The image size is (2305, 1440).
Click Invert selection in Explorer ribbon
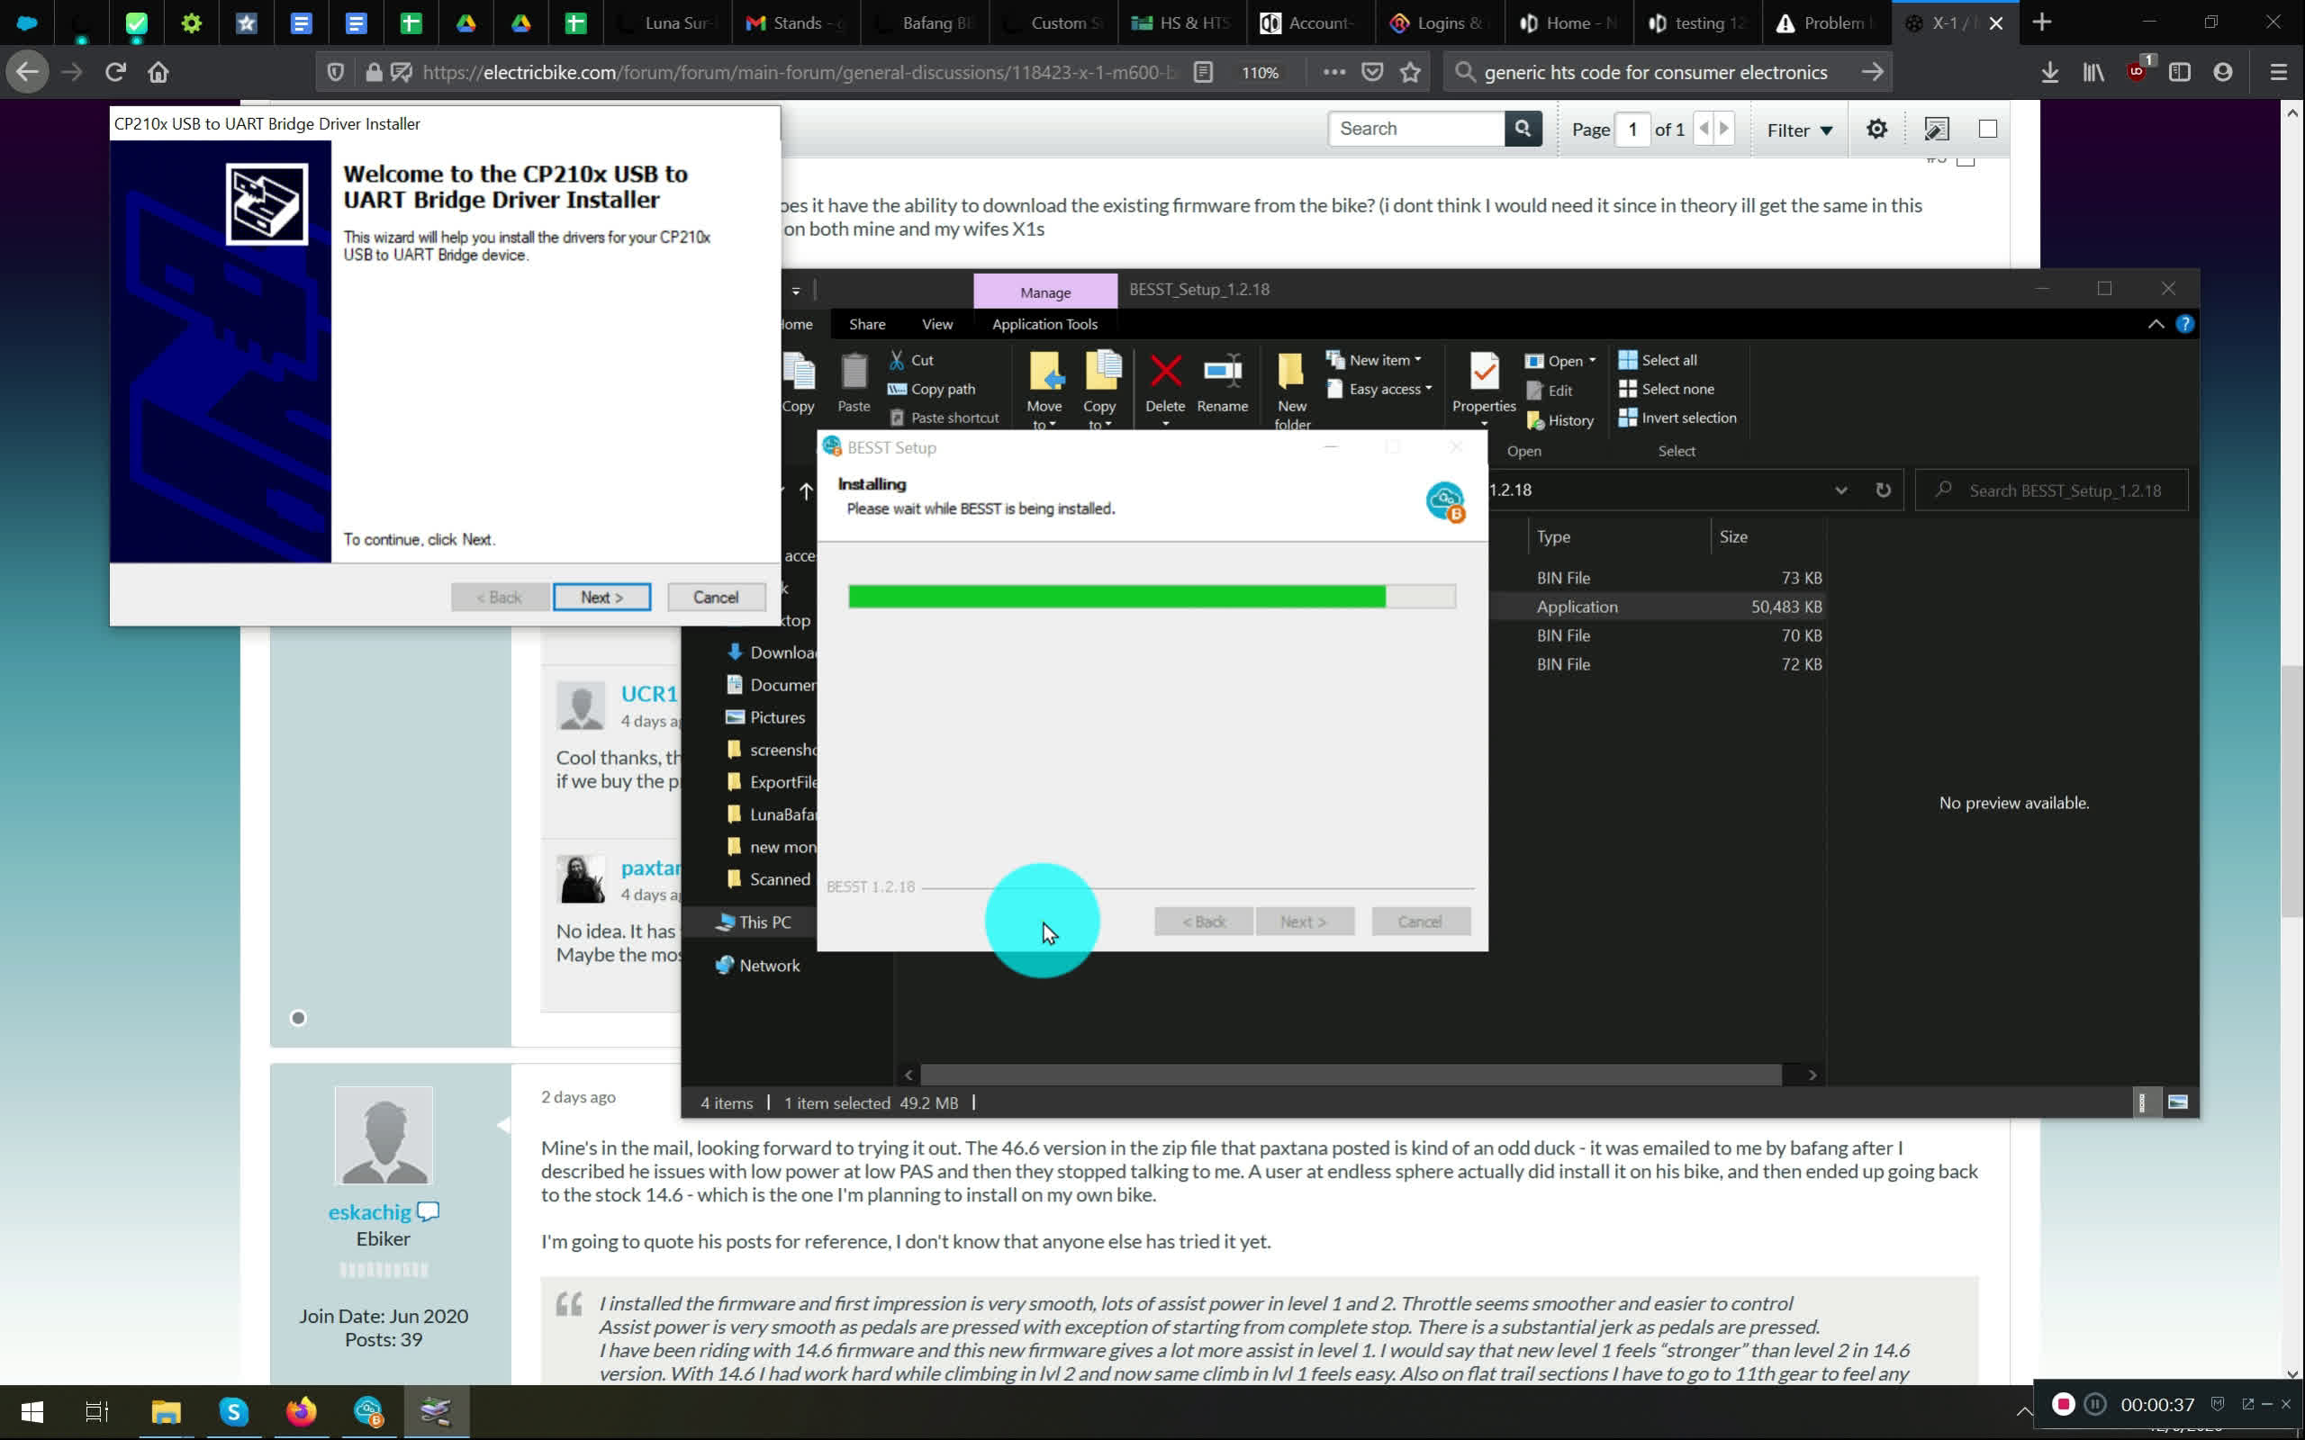[1677, 417]
